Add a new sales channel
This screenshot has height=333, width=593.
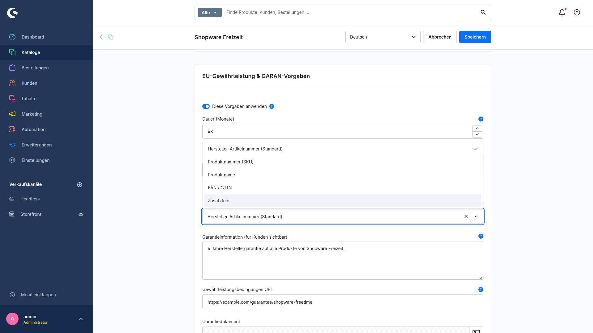pyautogui.click(x=80, y=185)
